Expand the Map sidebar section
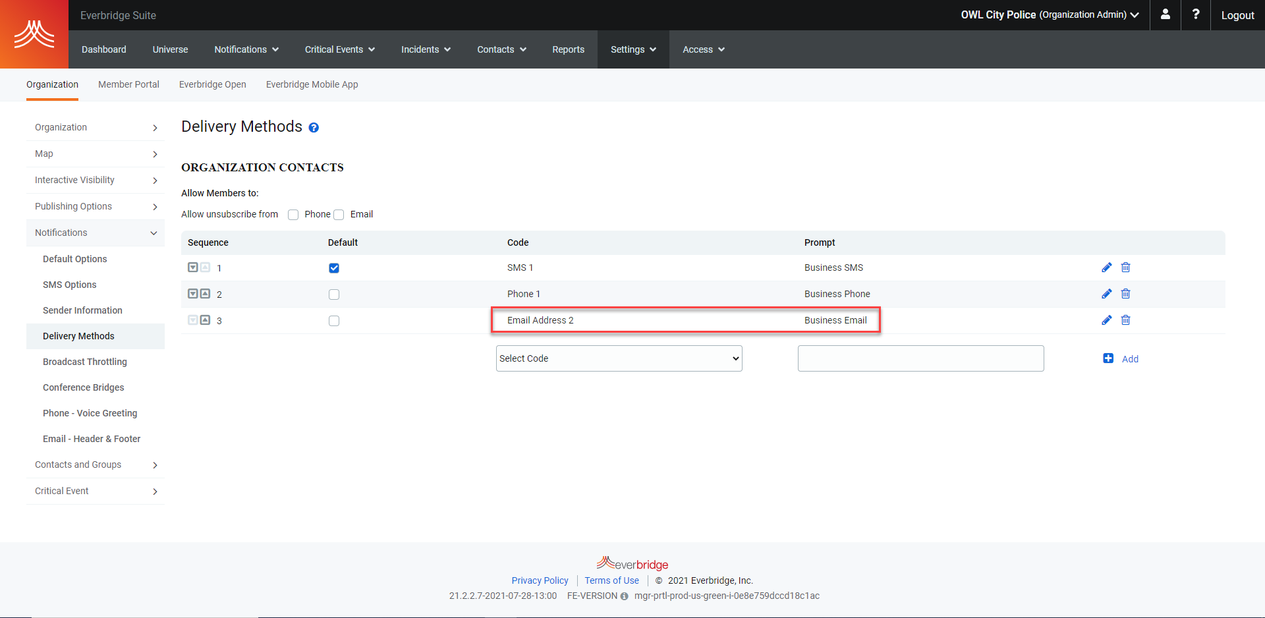 [x=96, y=154]
